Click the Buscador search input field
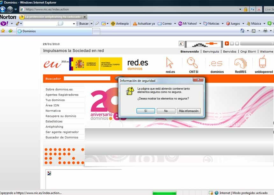The width and height of the screenshot is (274, 195). [87, 78]
